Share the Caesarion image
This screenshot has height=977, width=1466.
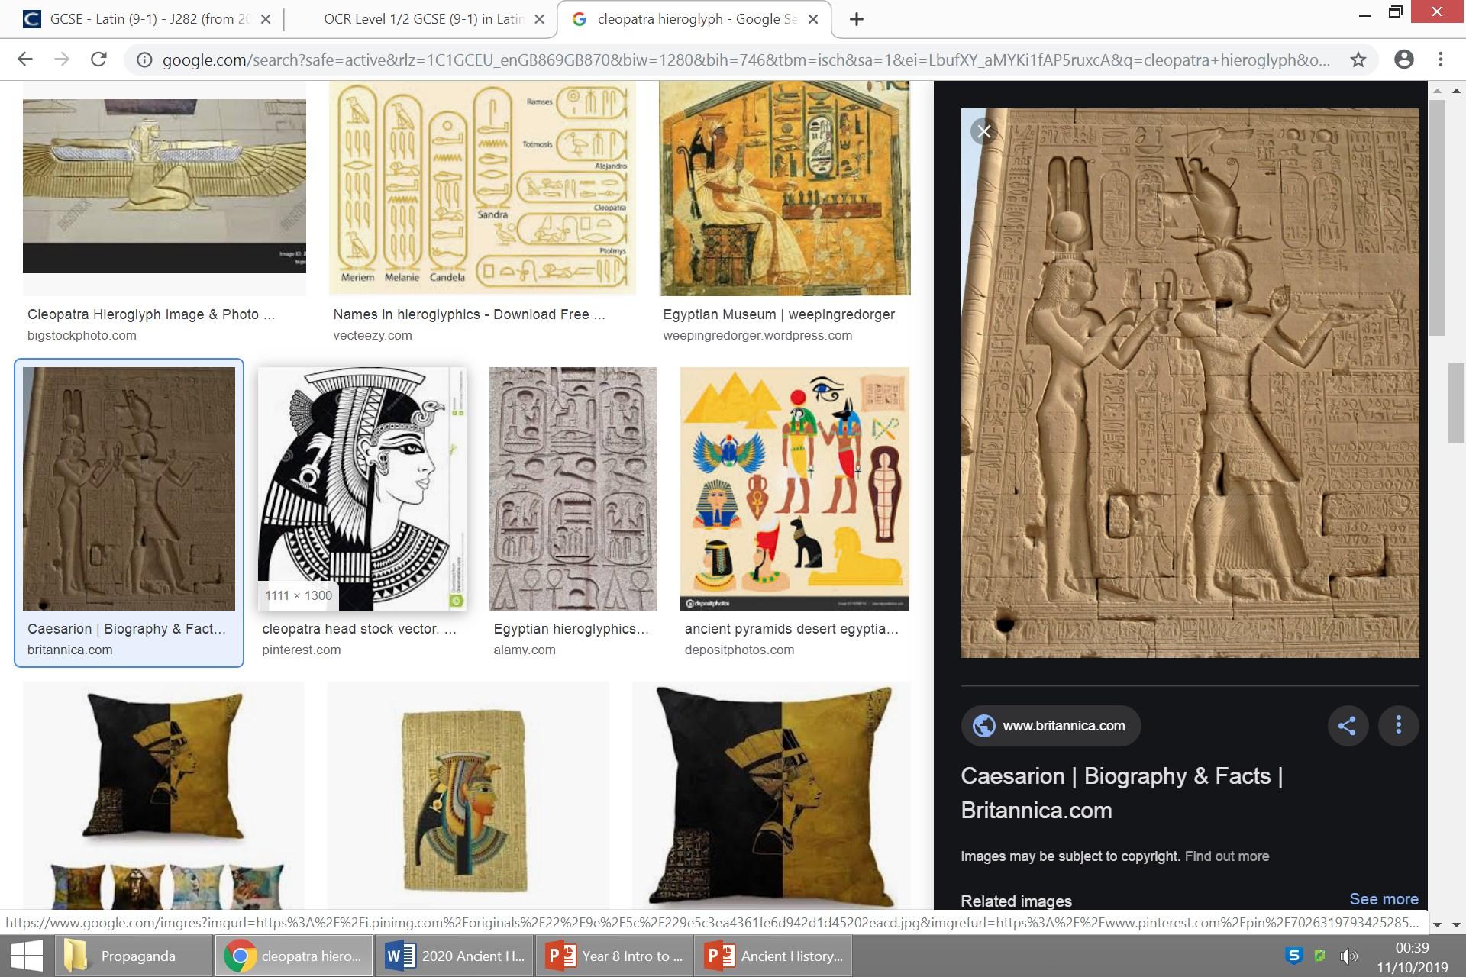coord(1347,725)
